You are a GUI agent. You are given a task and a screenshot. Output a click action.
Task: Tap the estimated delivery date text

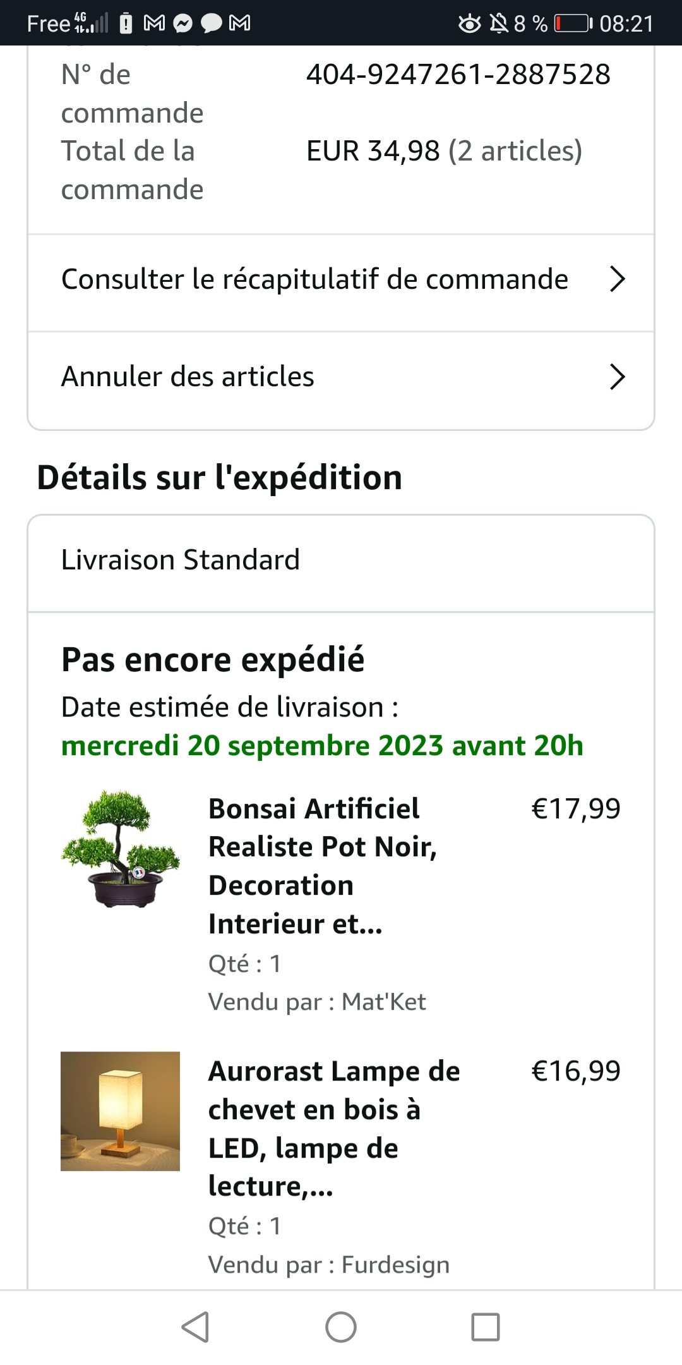(322, 746)
